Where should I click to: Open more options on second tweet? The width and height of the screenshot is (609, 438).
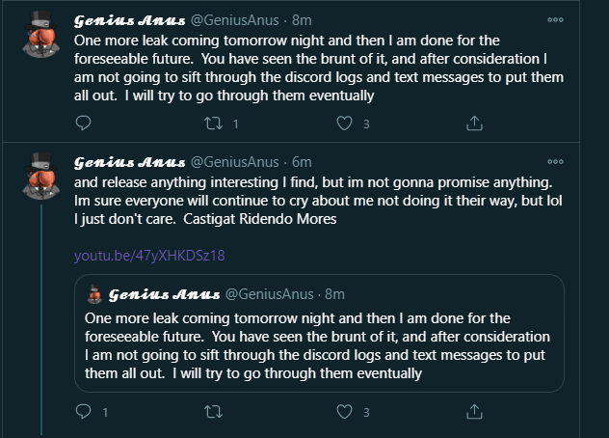(x=555, y=161)
